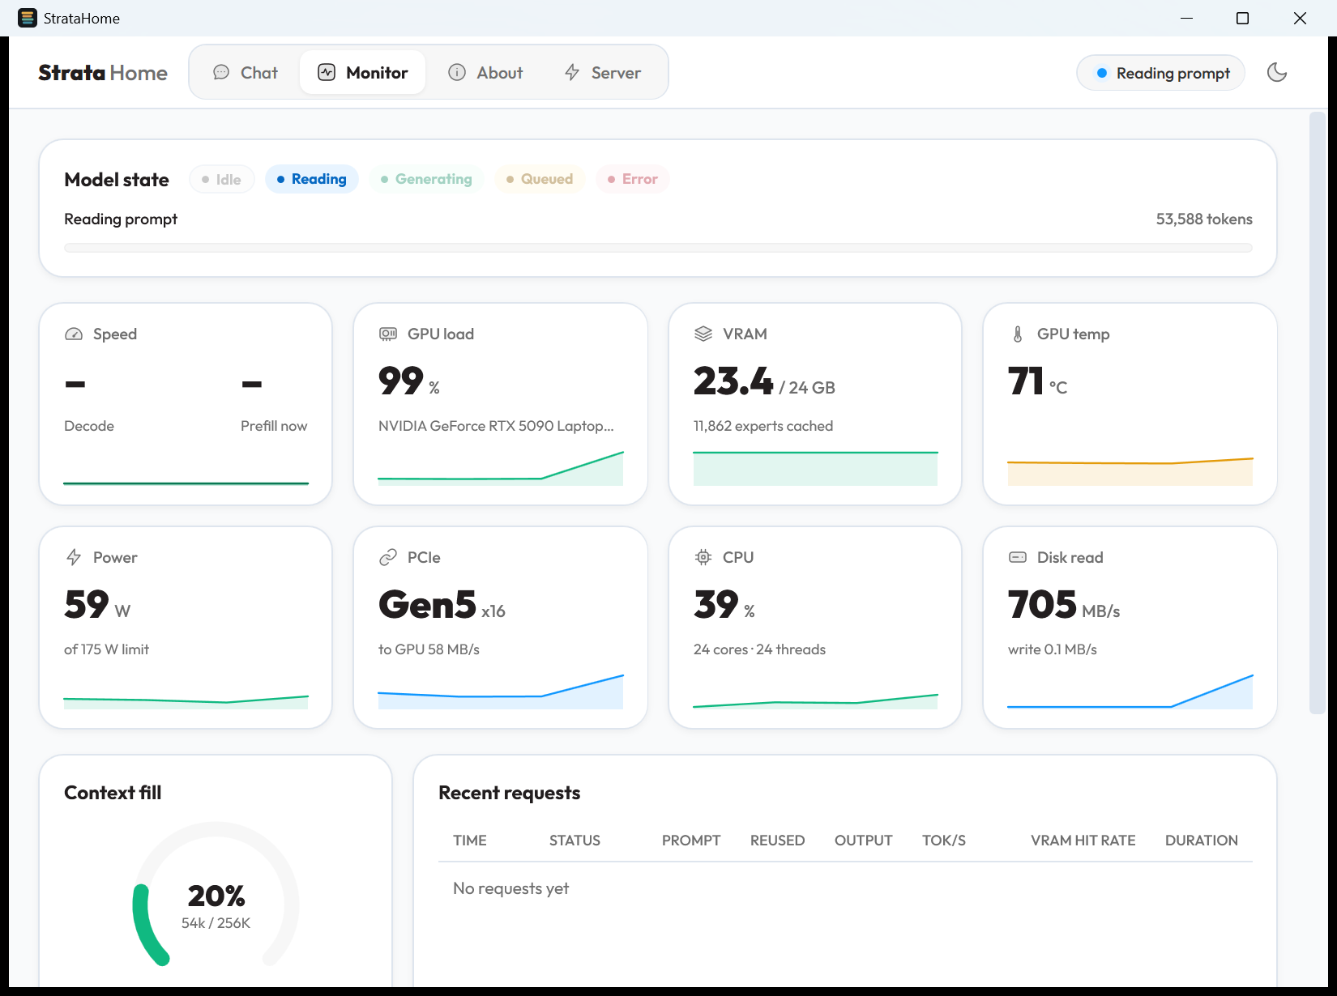Image resolution: width=1337 pixels, height=996 pixels.
Task: Click the GPU temp thermometer icon
Action: tap(1018, 334)
